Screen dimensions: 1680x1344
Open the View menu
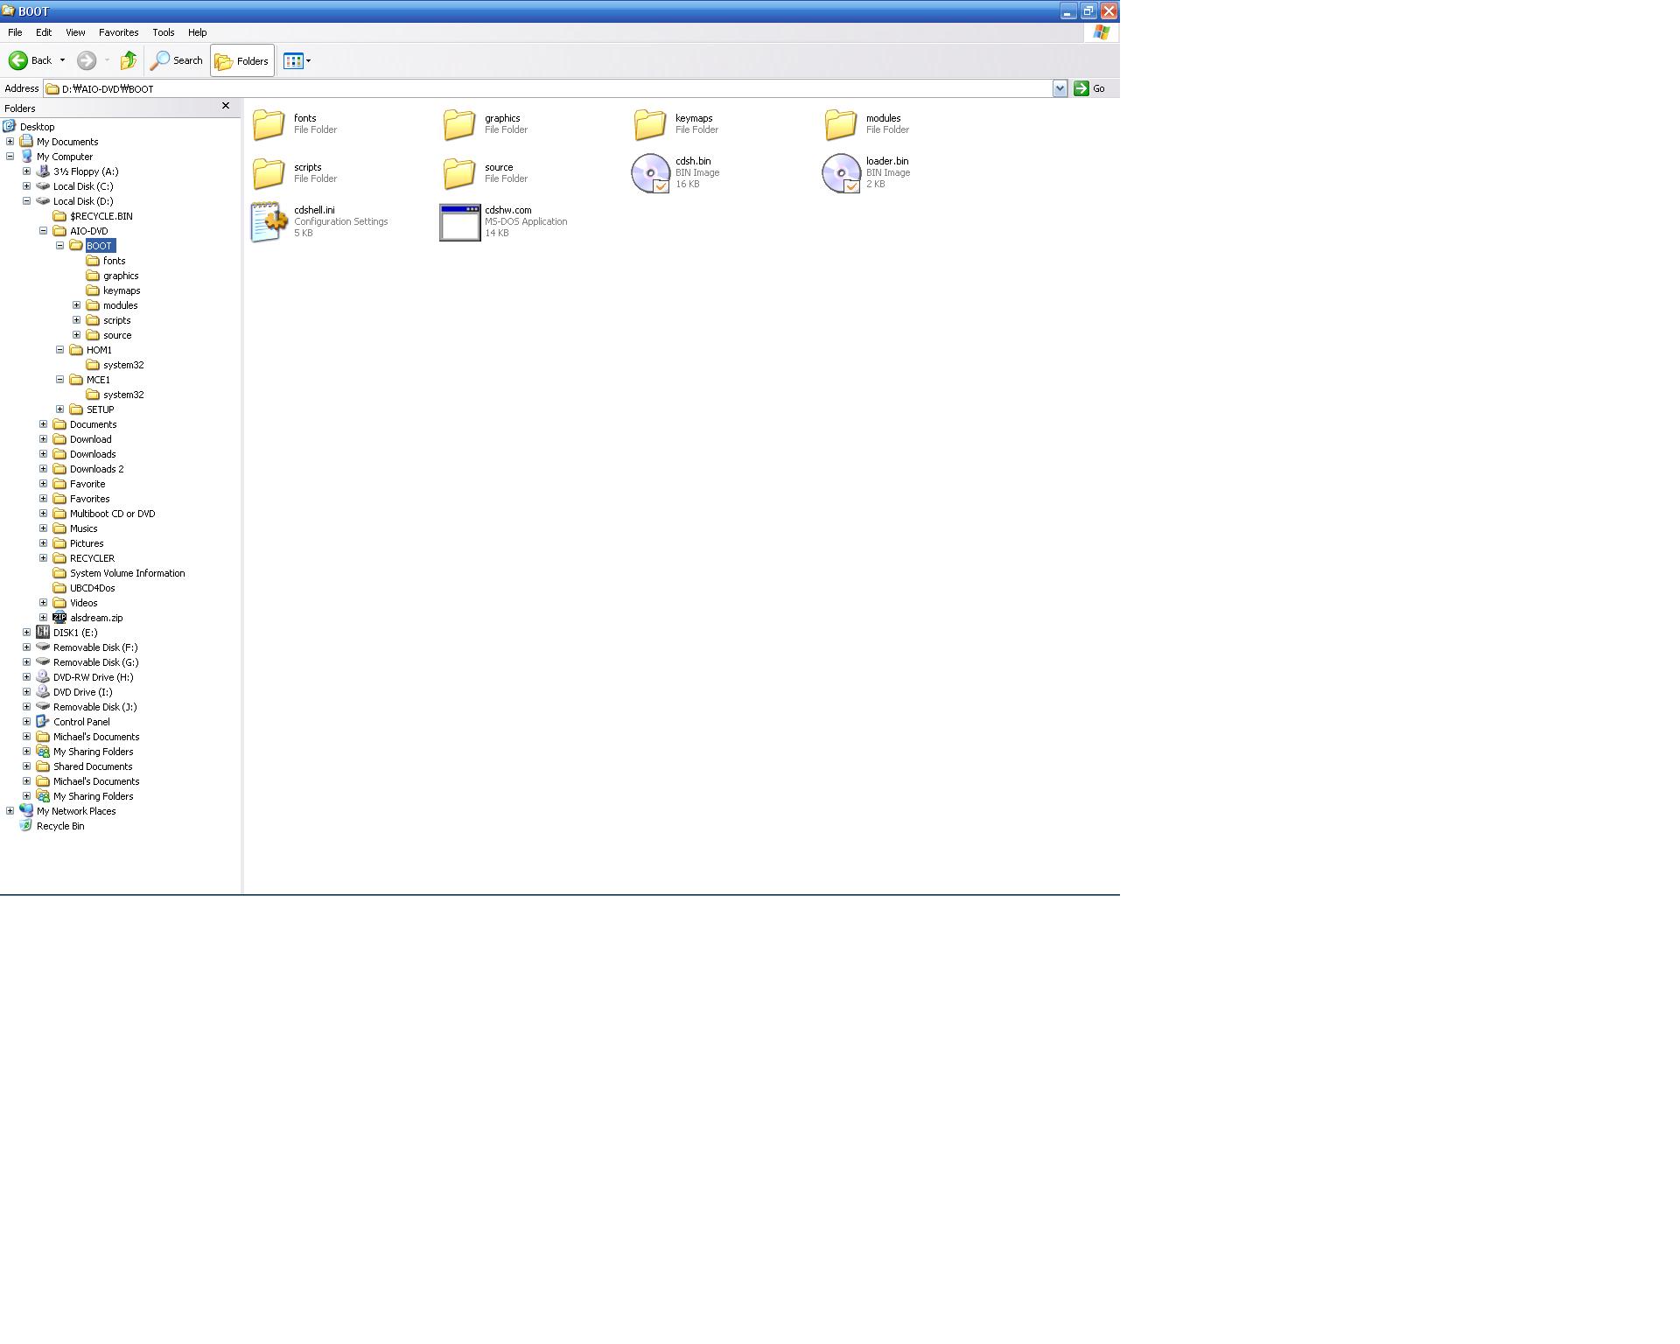point(75,32)
